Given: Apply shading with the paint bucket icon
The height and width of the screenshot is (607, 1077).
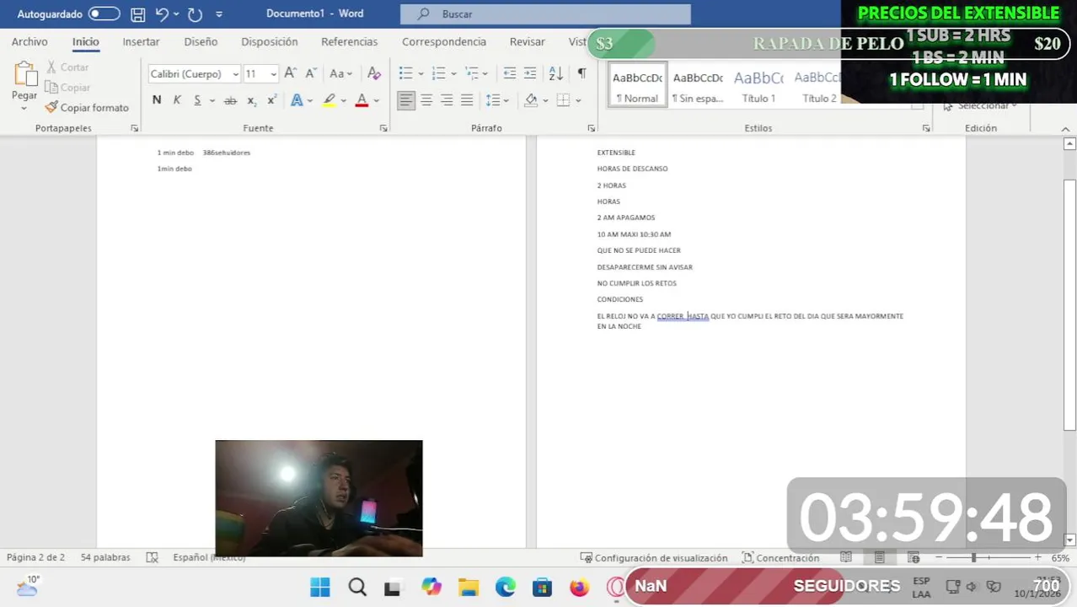Looking at the screenshot, I should coord(530,100).
